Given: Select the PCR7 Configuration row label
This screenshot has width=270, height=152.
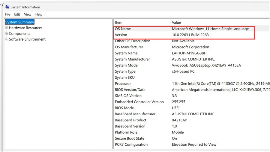Looking at the screenshot, I should point(131,144).
